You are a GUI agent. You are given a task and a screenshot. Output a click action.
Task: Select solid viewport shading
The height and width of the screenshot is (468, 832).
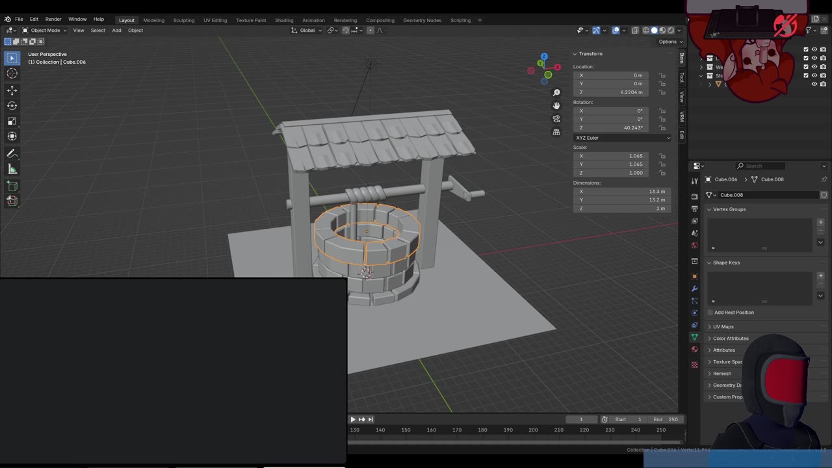(x=655, y=30)
